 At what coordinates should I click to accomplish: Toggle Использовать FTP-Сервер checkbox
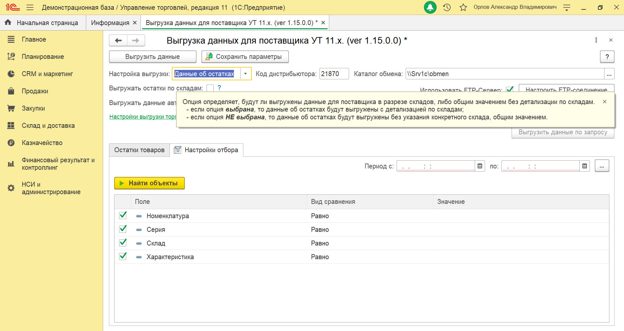pos(510,89)
